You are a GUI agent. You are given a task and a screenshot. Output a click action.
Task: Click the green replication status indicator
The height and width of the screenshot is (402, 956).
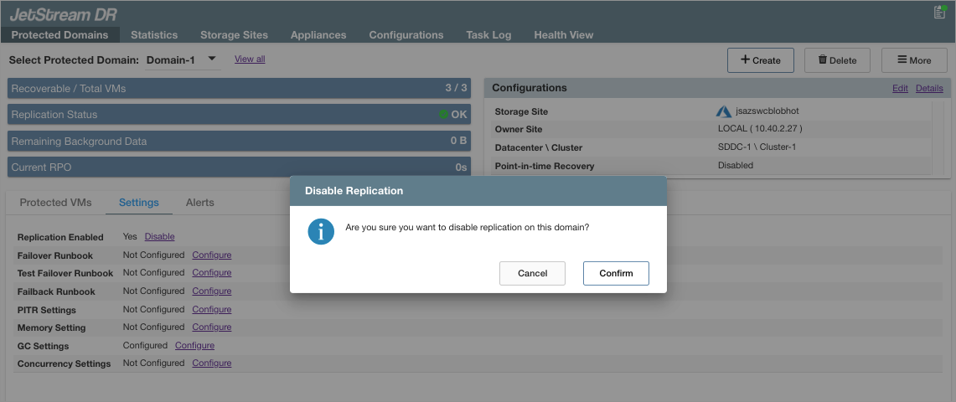pos(443,115)
